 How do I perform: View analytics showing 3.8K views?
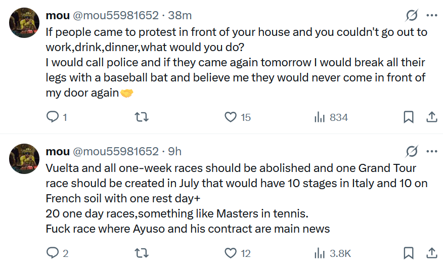(x=320, y=253)
